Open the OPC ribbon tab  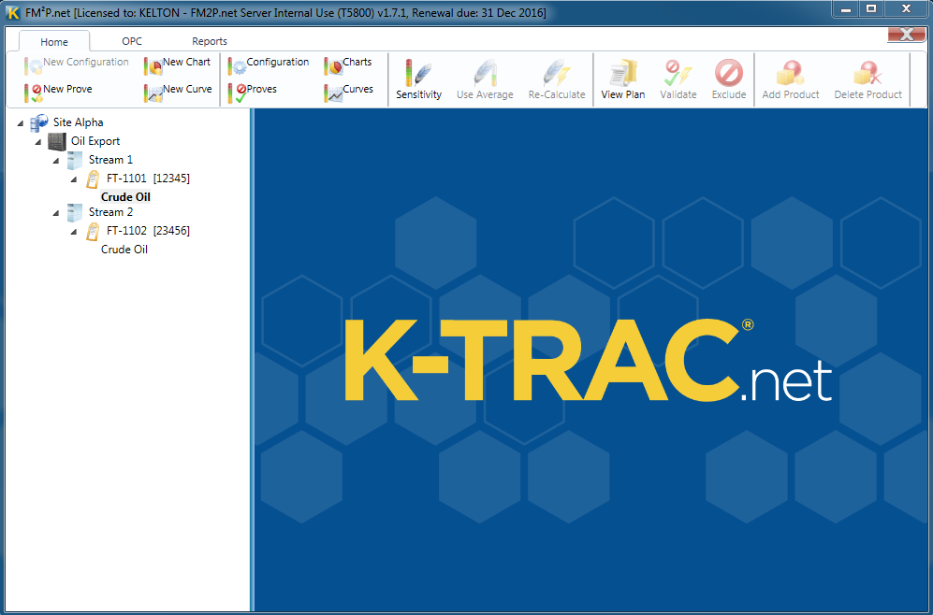click(132, 41)
